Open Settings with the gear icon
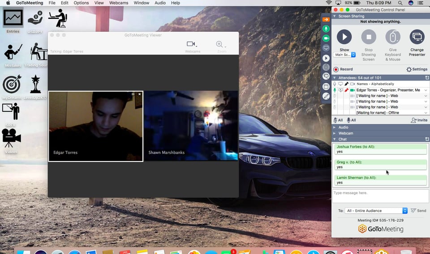 coord(417,69)
